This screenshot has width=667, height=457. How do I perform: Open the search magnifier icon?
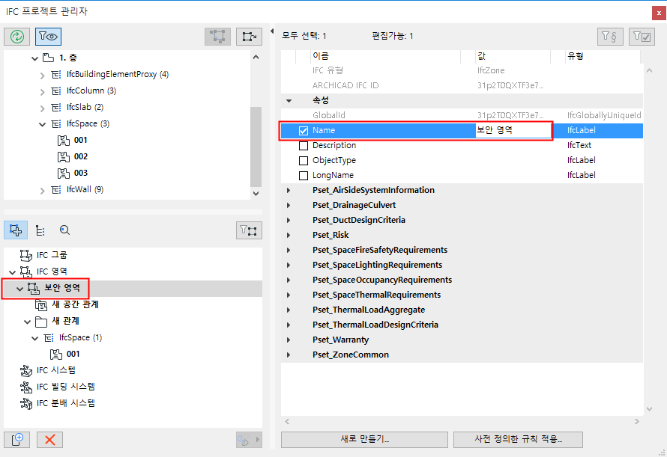pos(64,230)
